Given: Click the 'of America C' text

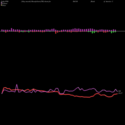Looking at the screenshot, I should [x=108, y=1].
